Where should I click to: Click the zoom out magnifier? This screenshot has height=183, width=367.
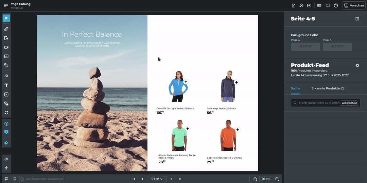click(255, 179)
